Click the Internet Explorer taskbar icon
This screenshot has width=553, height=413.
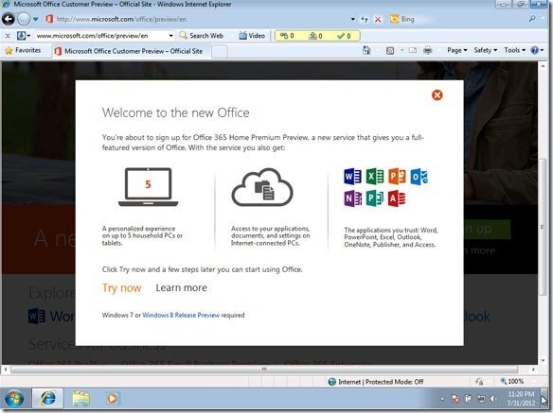coord(47,399)
